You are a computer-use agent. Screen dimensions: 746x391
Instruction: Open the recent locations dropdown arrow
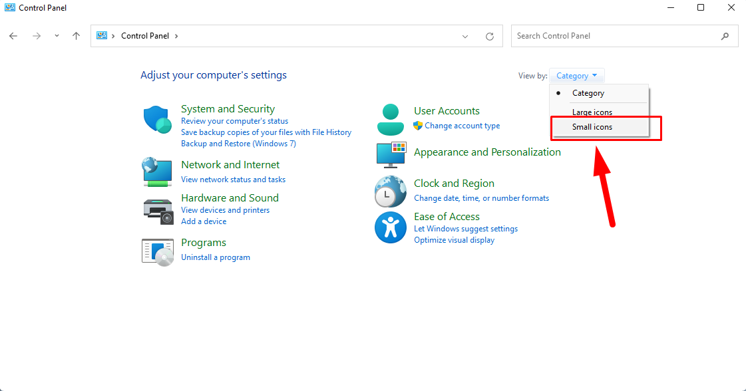[57, 36]
